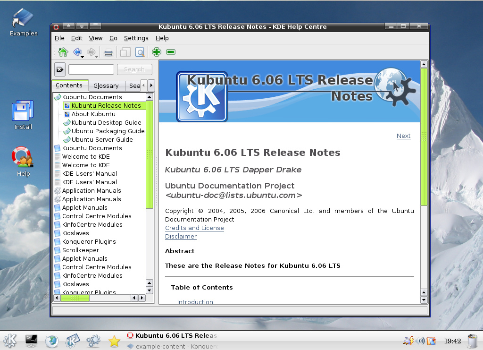Switch to example-content Konqueror taskbar entry
The height and width of the screenshot is (350, 483).
pos(173,346)
